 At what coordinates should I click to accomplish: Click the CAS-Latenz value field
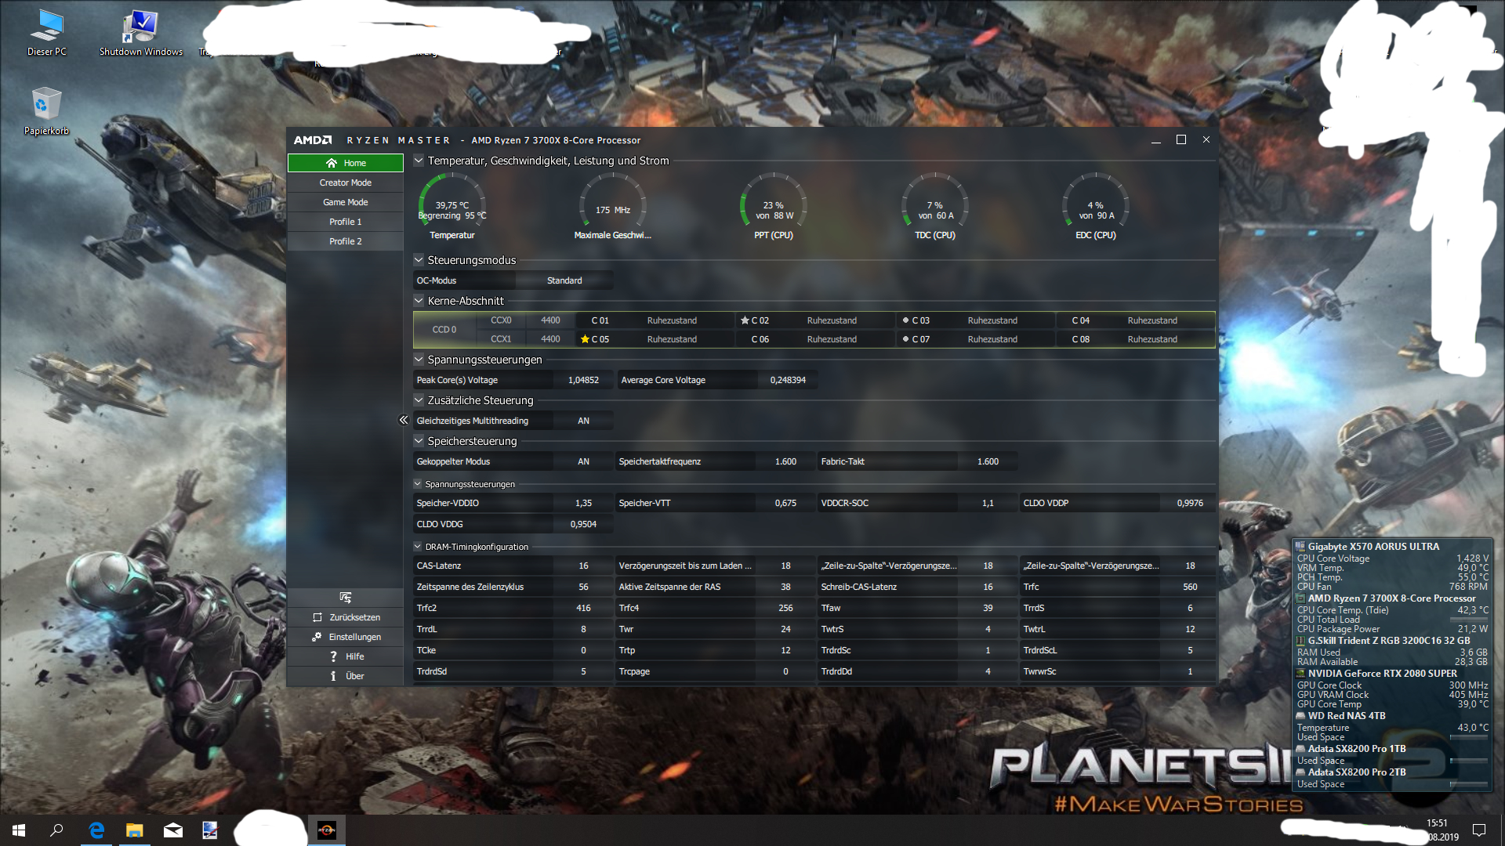pyautogui.click(x=583, y=566)
